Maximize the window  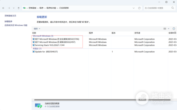click(166, 2)
